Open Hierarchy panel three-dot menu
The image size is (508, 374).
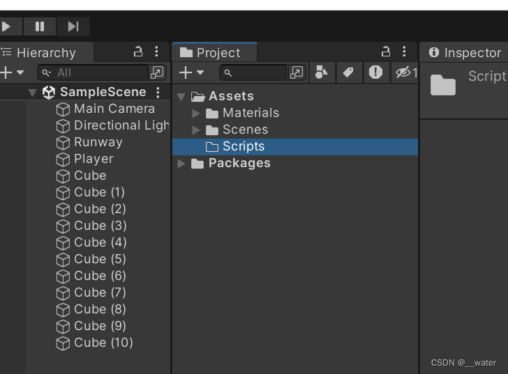[x=156, y=52]
